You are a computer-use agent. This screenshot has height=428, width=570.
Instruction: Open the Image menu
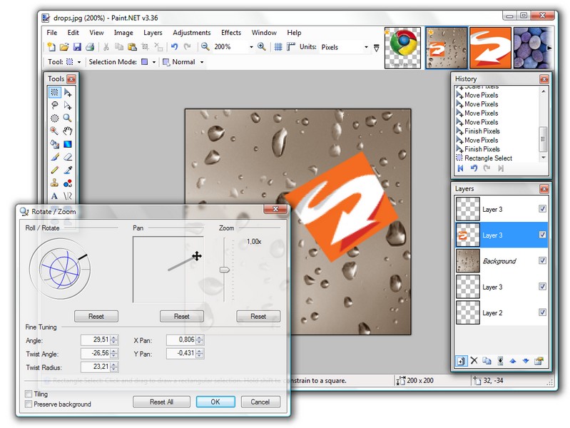[123, 32]
